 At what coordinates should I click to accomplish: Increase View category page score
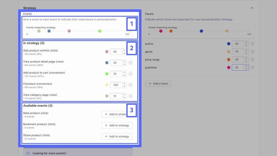coord(124,95)
